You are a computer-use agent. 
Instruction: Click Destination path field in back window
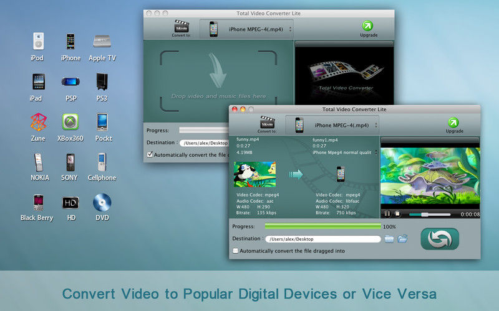tap(204, 143)
